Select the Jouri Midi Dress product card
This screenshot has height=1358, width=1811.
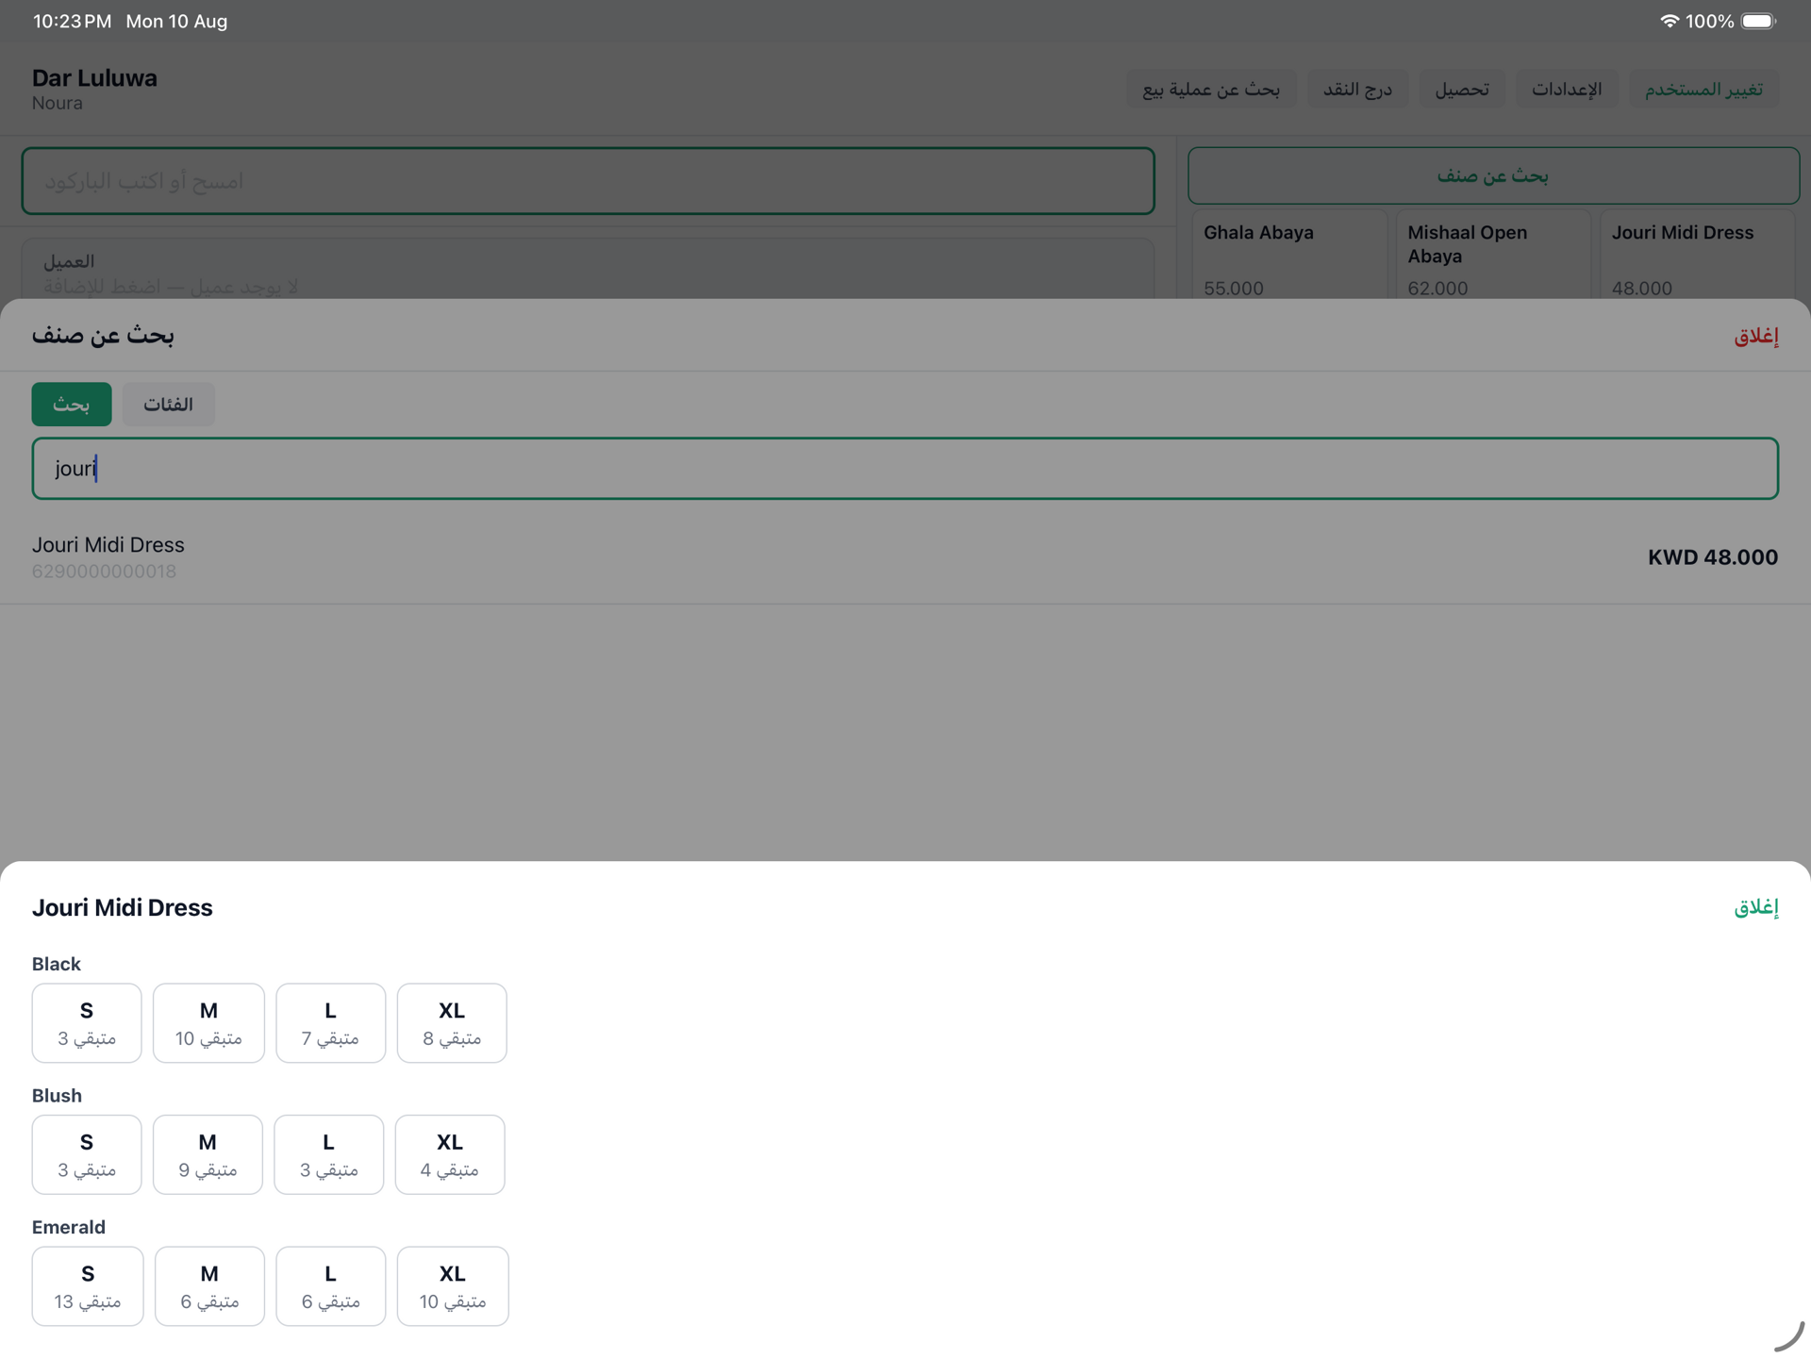click(1697, 256)
